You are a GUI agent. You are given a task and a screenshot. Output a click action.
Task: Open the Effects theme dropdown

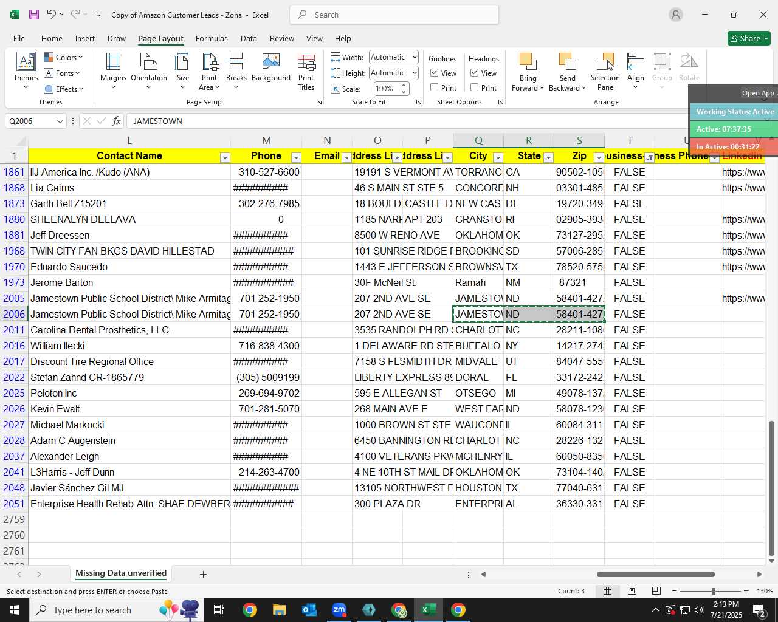pos(64,89)
